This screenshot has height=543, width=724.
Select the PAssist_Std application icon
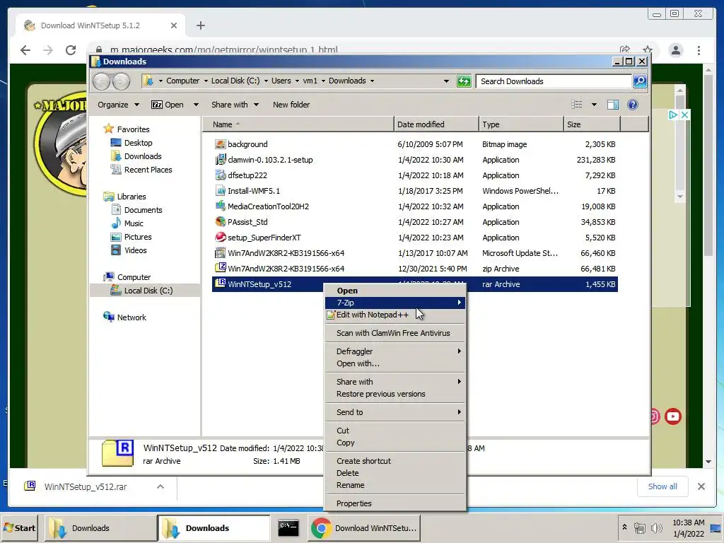[221, 222]
